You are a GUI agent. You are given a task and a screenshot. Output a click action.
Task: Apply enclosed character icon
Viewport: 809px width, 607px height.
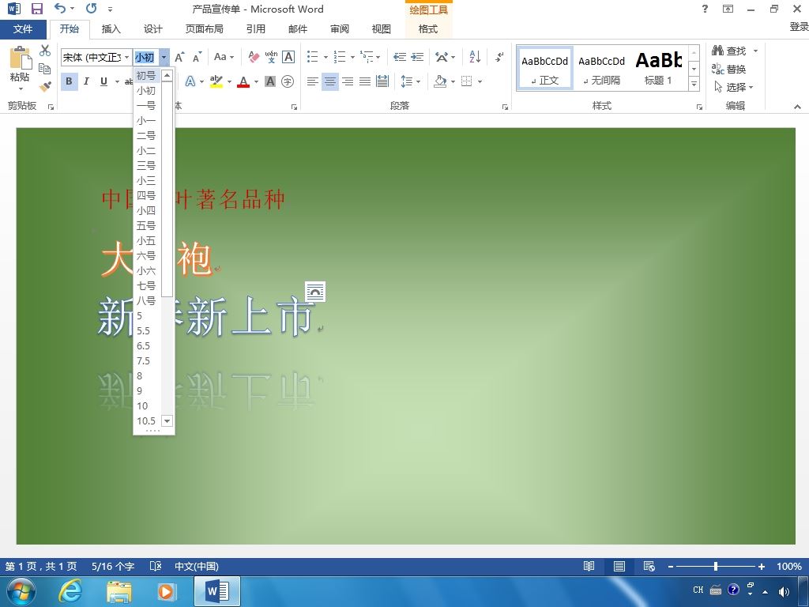pos(288,81)
